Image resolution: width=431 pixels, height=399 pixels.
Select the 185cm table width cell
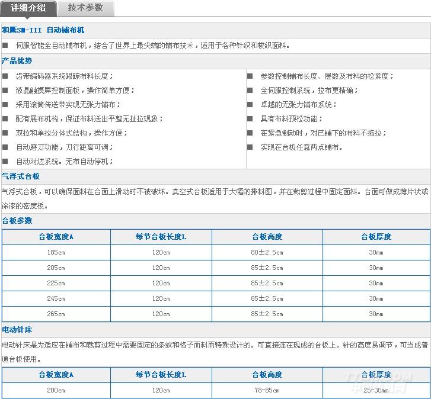pos(56,252)
